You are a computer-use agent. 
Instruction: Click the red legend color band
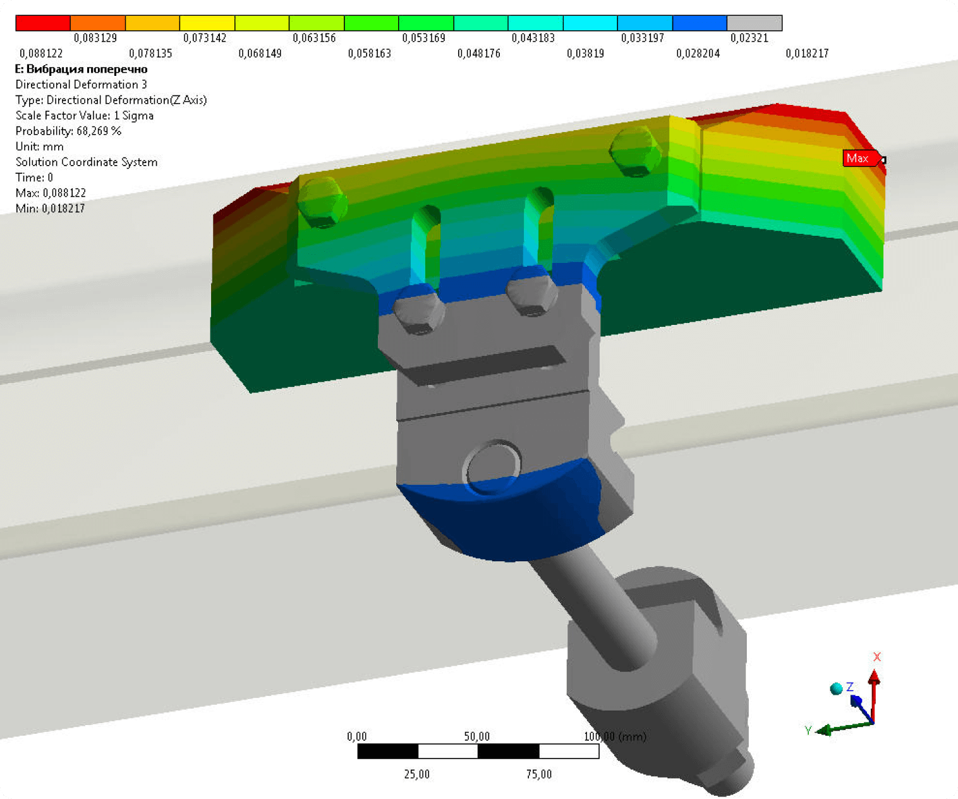coord(43,23)
